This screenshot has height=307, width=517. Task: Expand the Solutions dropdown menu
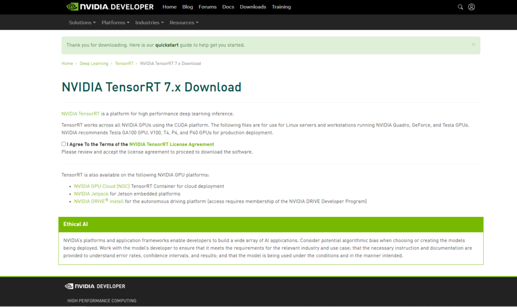pyautogui.click(x=82, y=23)
